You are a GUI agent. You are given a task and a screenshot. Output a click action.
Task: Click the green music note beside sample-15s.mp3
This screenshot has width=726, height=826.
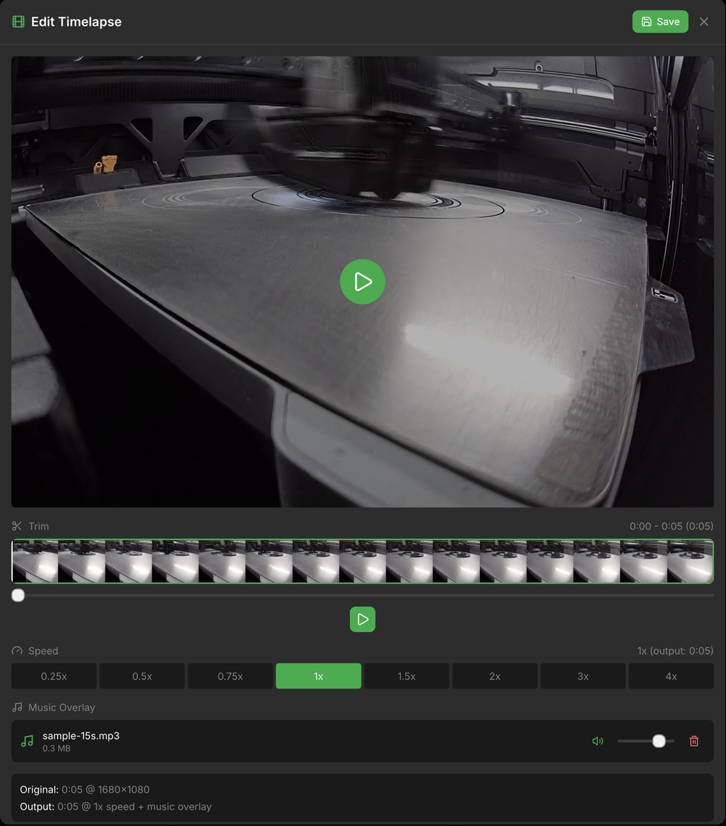[28, 741]
